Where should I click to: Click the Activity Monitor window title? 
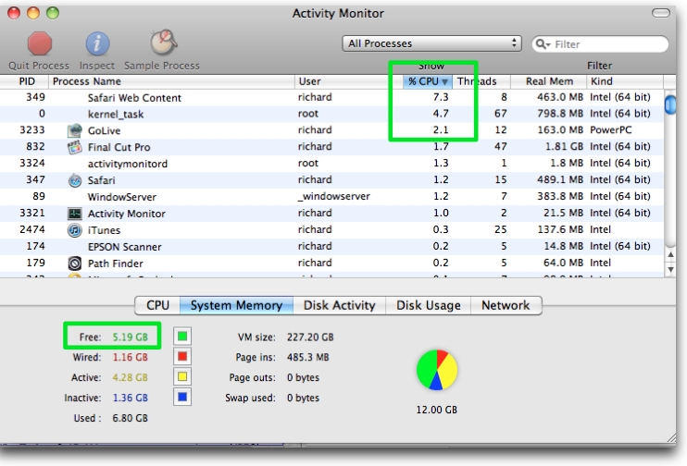[x=338, y=14]
